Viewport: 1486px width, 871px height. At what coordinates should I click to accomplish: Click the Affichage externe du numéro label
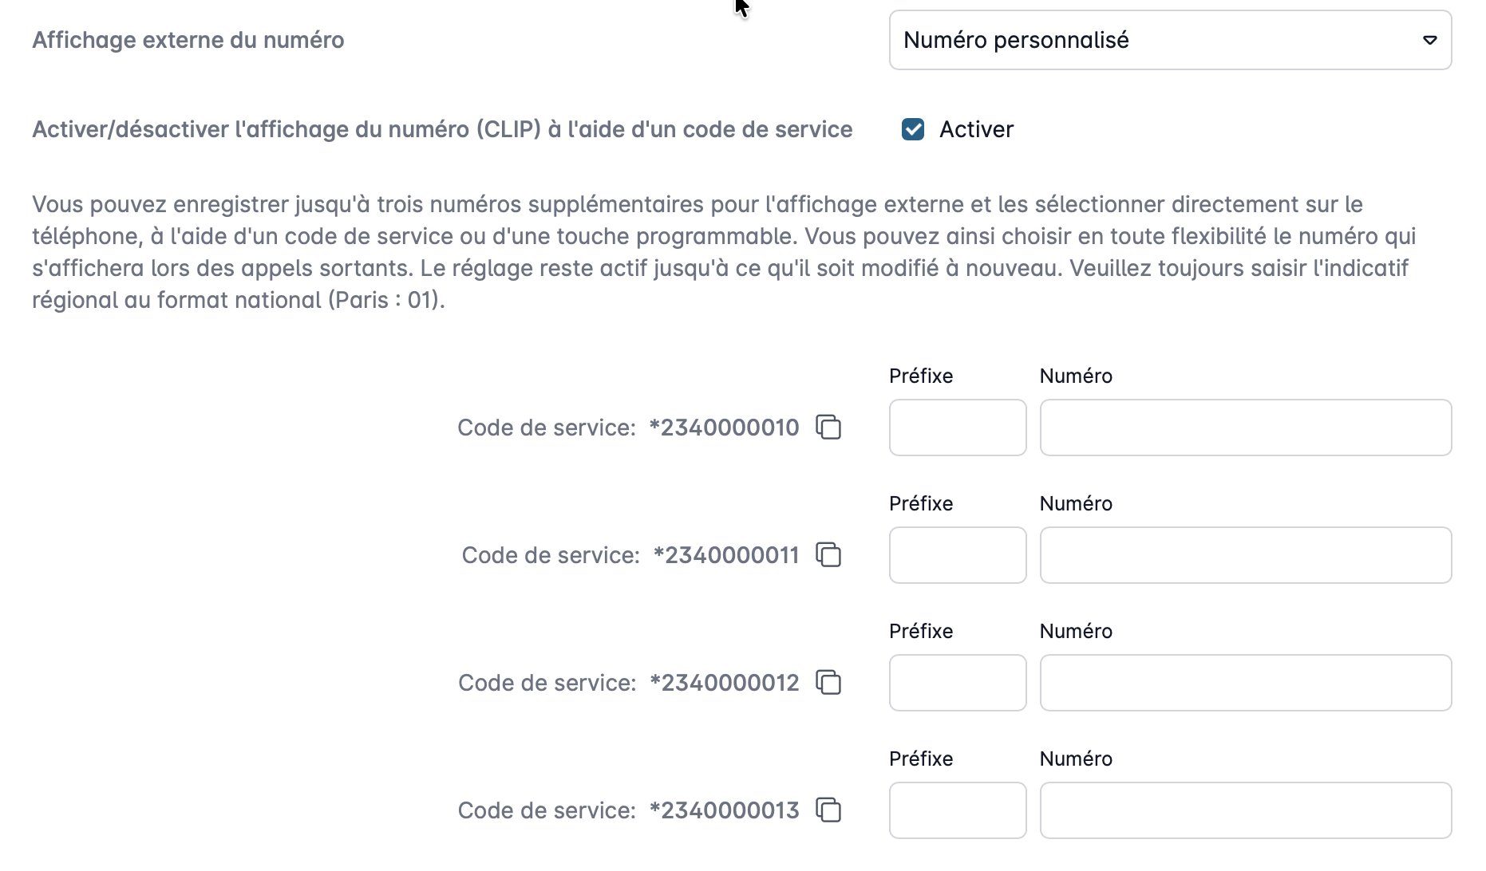click(x=188, y=40)
